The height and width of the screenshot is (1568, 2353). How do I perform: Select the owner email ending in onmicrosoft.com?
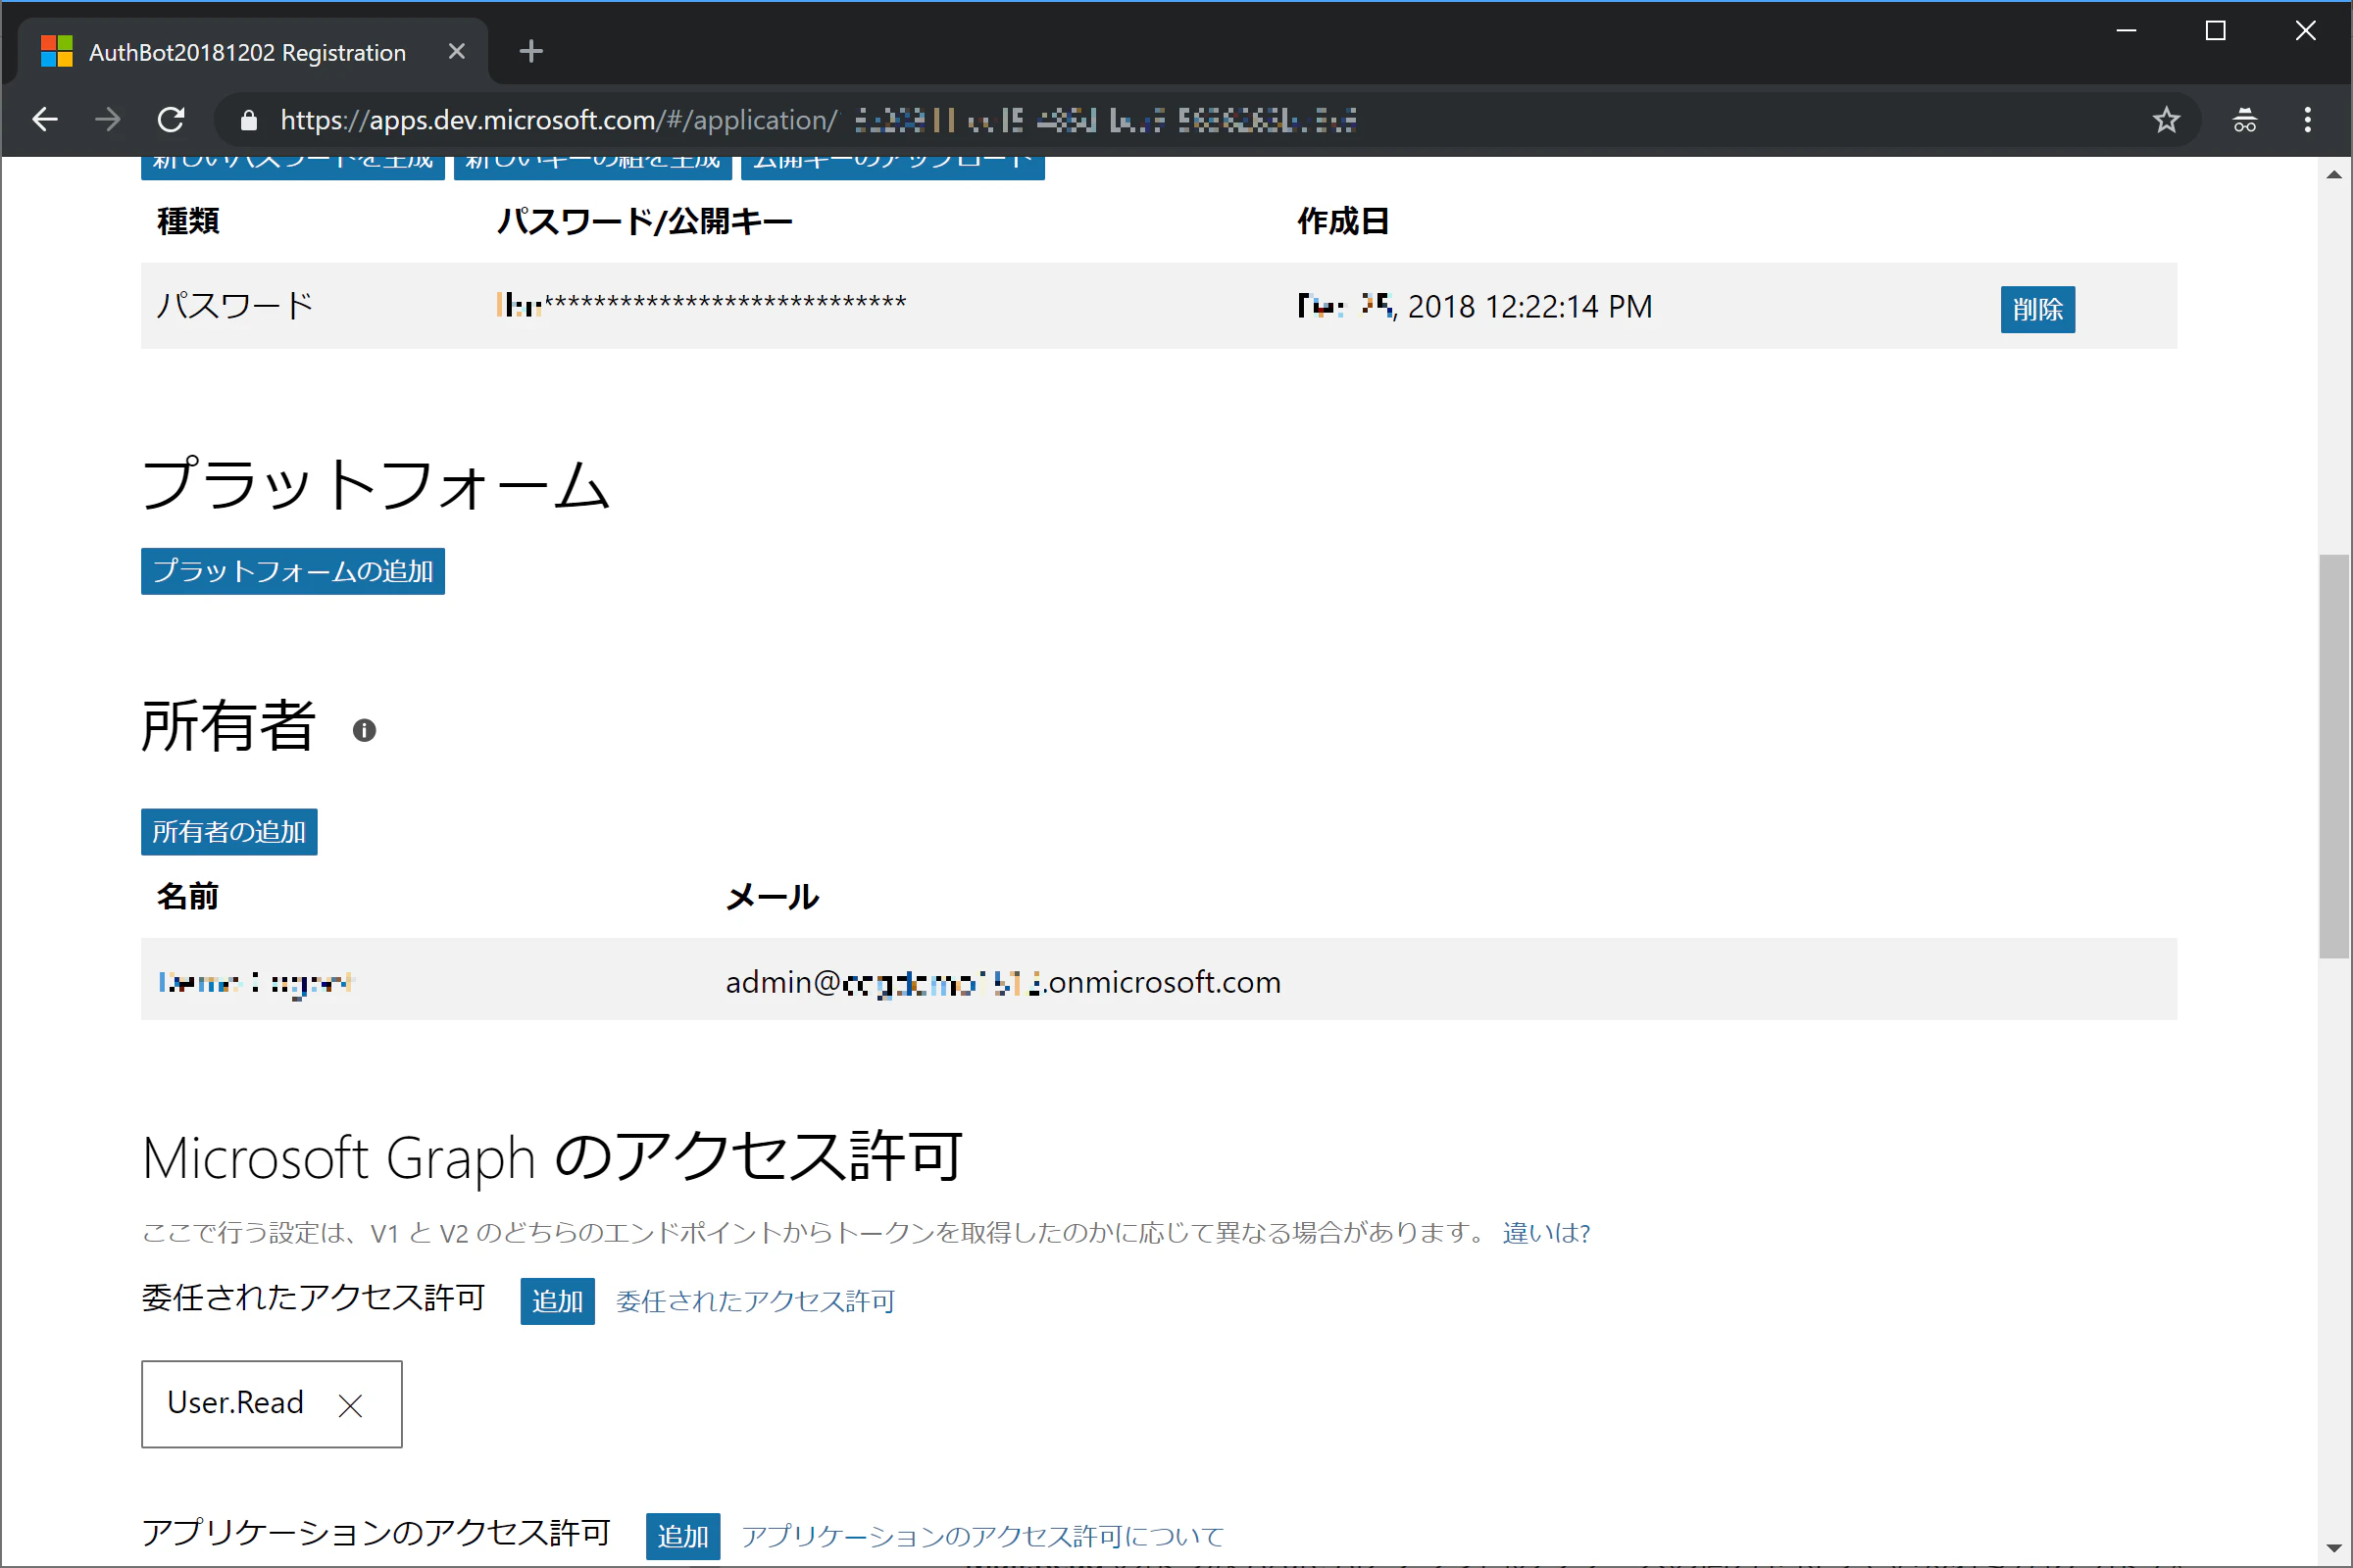click(x=1002, y=983)
